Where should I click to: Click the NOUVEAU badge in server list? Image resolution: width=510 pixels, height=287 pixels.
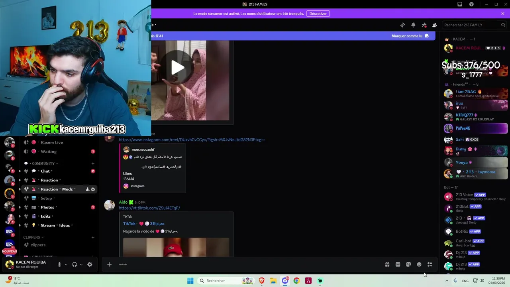pos(10,252)
